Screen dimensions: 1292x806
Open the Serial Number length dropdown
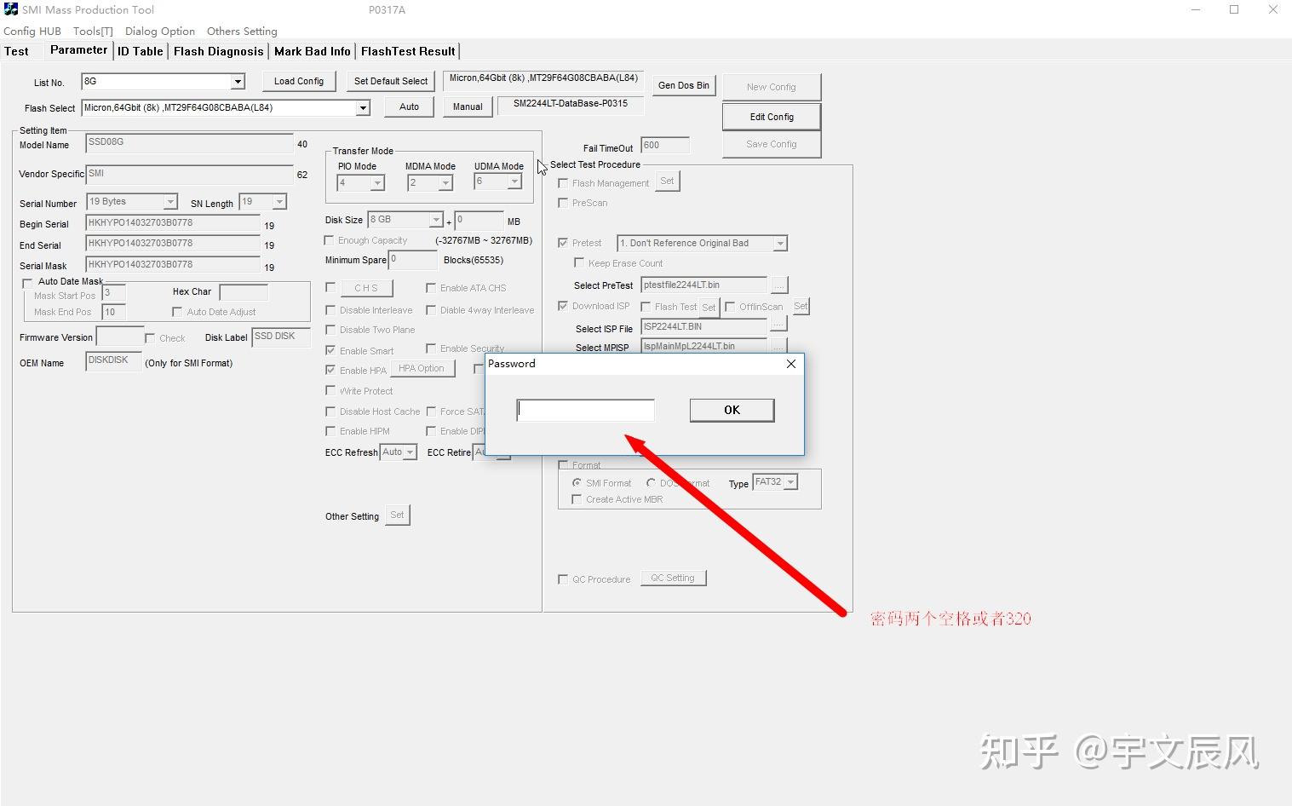pyautogui.click(x=170, y=202)
